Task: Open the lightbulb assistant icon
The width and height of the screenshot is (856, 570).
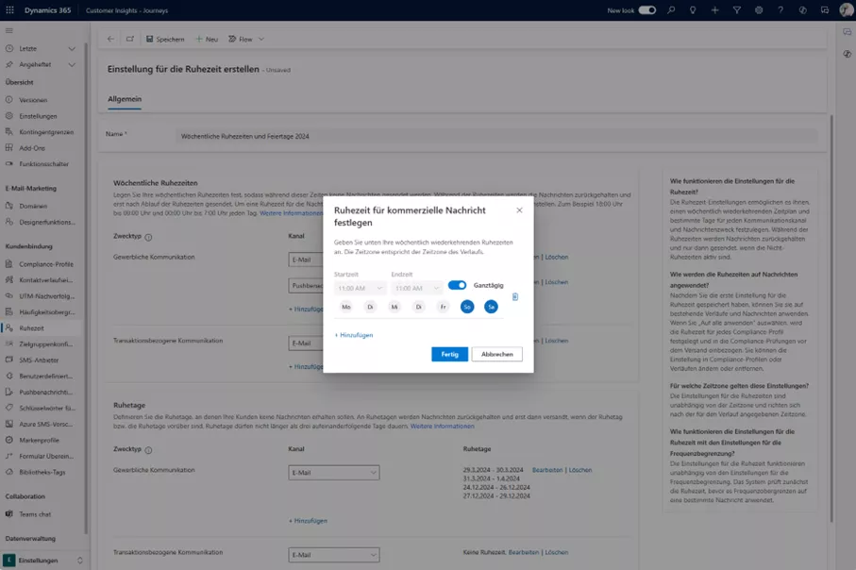Action: point(693,10)
